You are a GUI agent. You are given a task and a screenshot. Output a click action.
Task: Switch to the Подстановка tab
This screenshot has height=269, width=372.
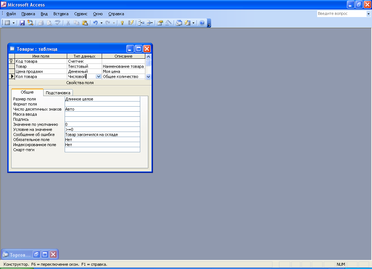click(58, 93)
